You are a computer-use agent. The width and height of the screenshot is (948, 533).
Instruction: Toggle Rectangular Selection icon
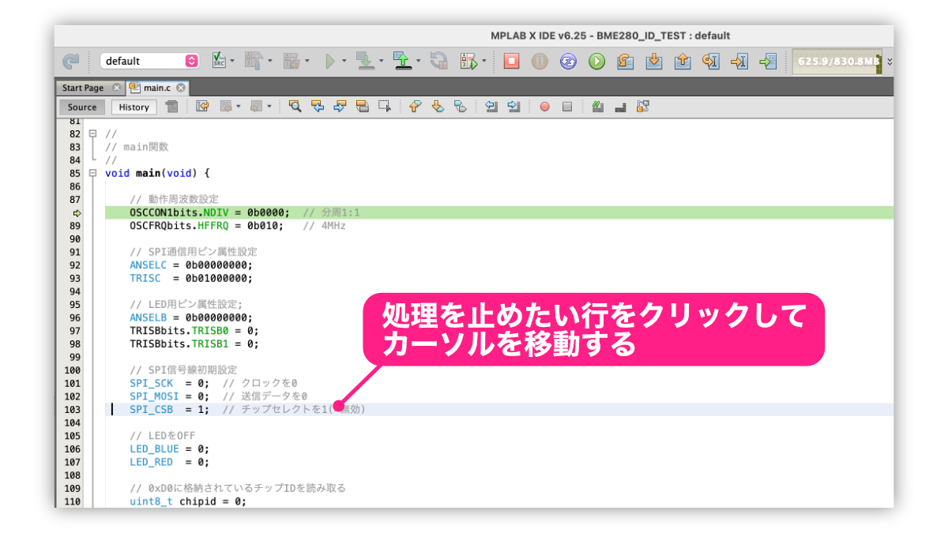click(385, 107)
